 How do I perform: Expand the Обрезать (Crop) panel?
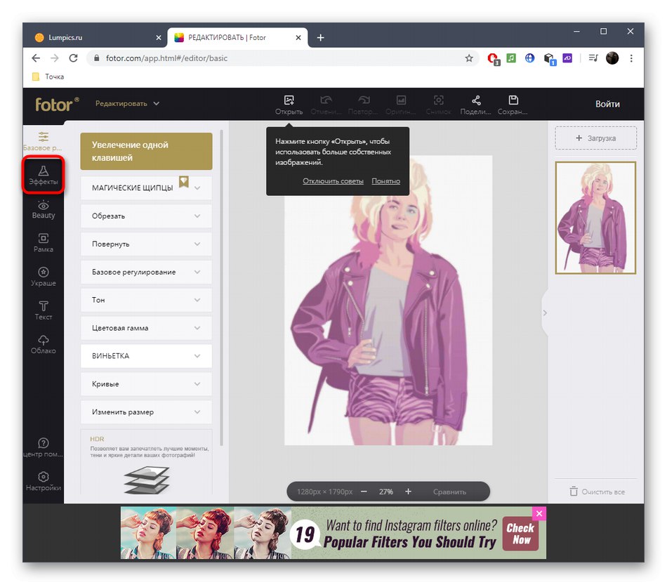coord(146,216)
